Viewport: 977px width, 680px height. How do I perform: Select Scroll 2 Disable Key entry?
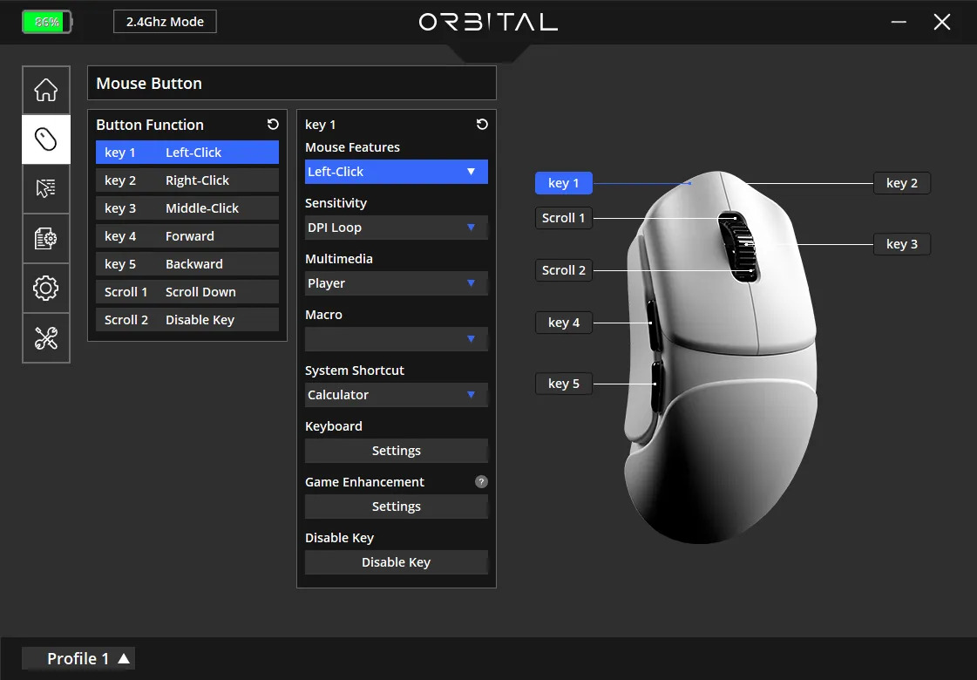point(187,319)
